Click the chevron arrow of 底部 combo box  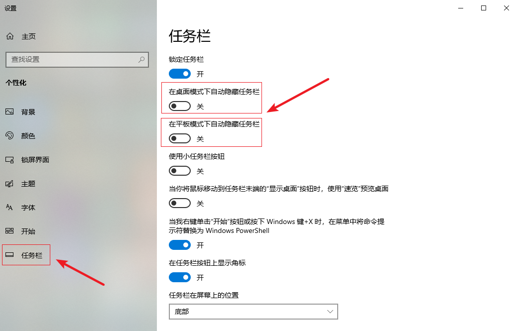click(x=330, y=312)
